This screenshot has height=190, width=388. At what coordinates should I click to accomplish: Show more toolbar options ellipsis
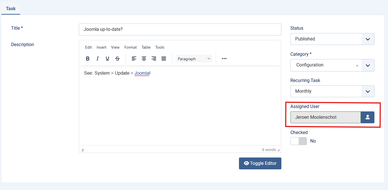pos(224,59)
